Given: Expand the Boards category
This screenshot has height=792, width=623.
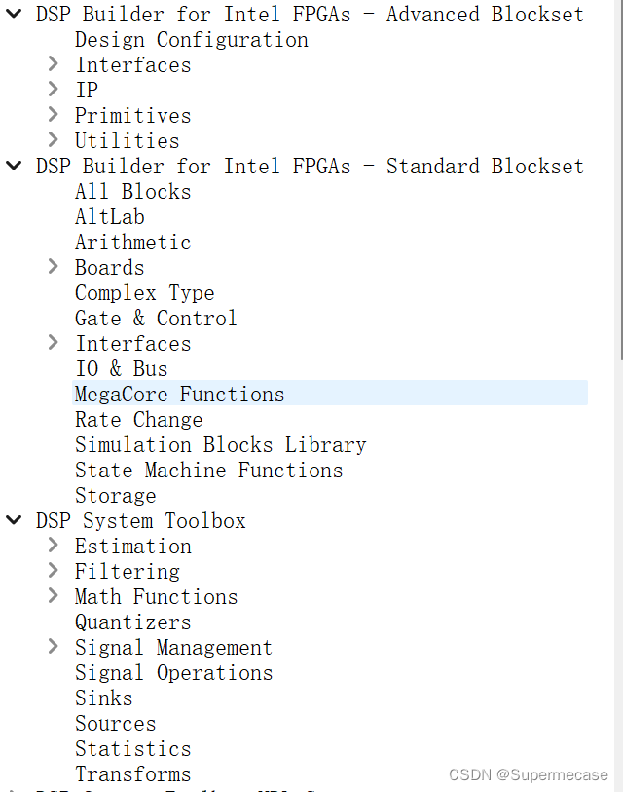Looking at the screenshot, I should [54, 267].
